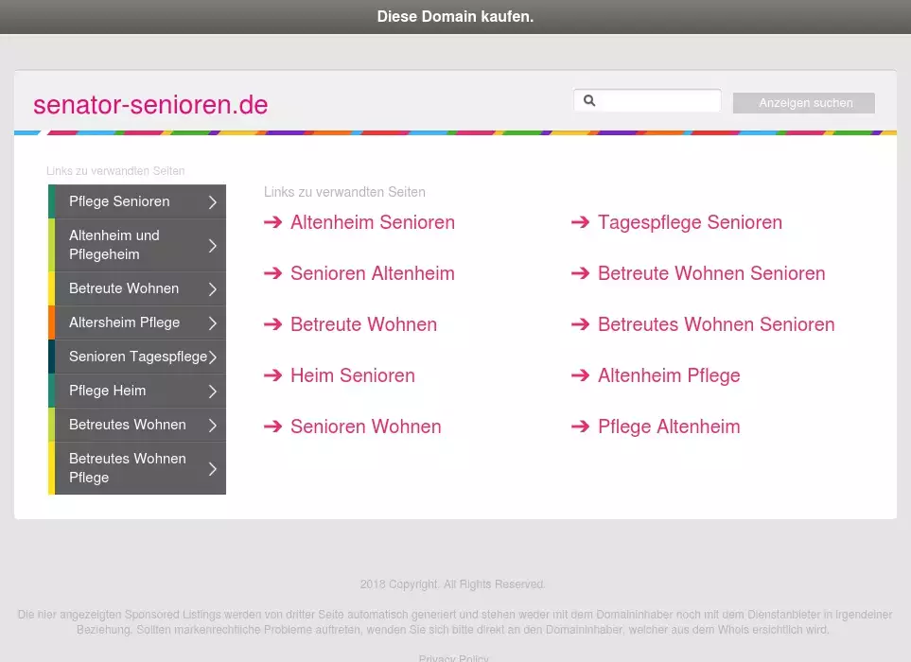This screenshot has width=911, height=662.
Task: Click arrow icon beside Altenheim Senioren
Action: click(x=272, y=222)
